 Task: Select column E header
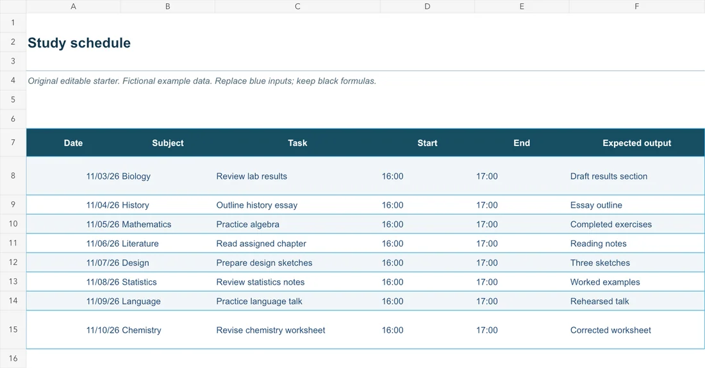click(522, 6)
